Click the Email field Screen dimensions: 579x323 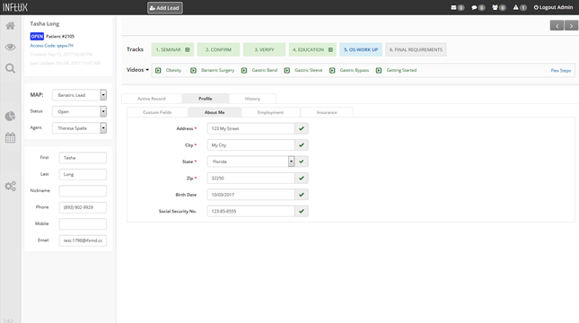[83, 240]
